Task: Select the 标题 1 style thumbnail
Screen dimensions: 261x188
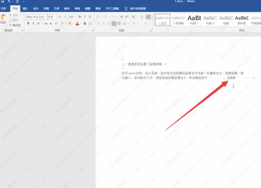Action: [x=194, y=20]
